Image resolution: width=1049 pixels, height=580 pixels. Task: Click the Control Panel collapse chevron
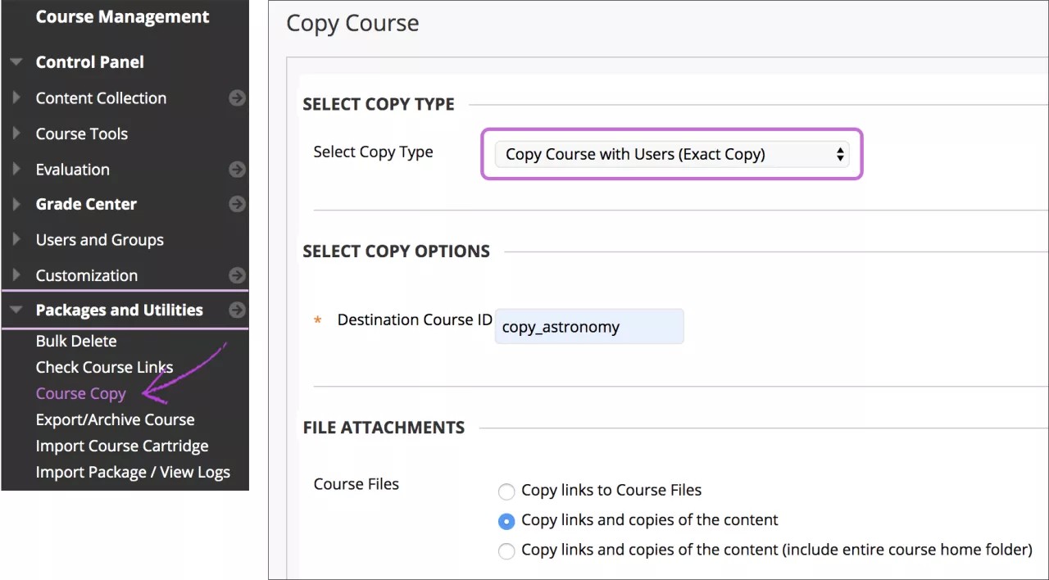pyautogui.click(x=16, y=61)
